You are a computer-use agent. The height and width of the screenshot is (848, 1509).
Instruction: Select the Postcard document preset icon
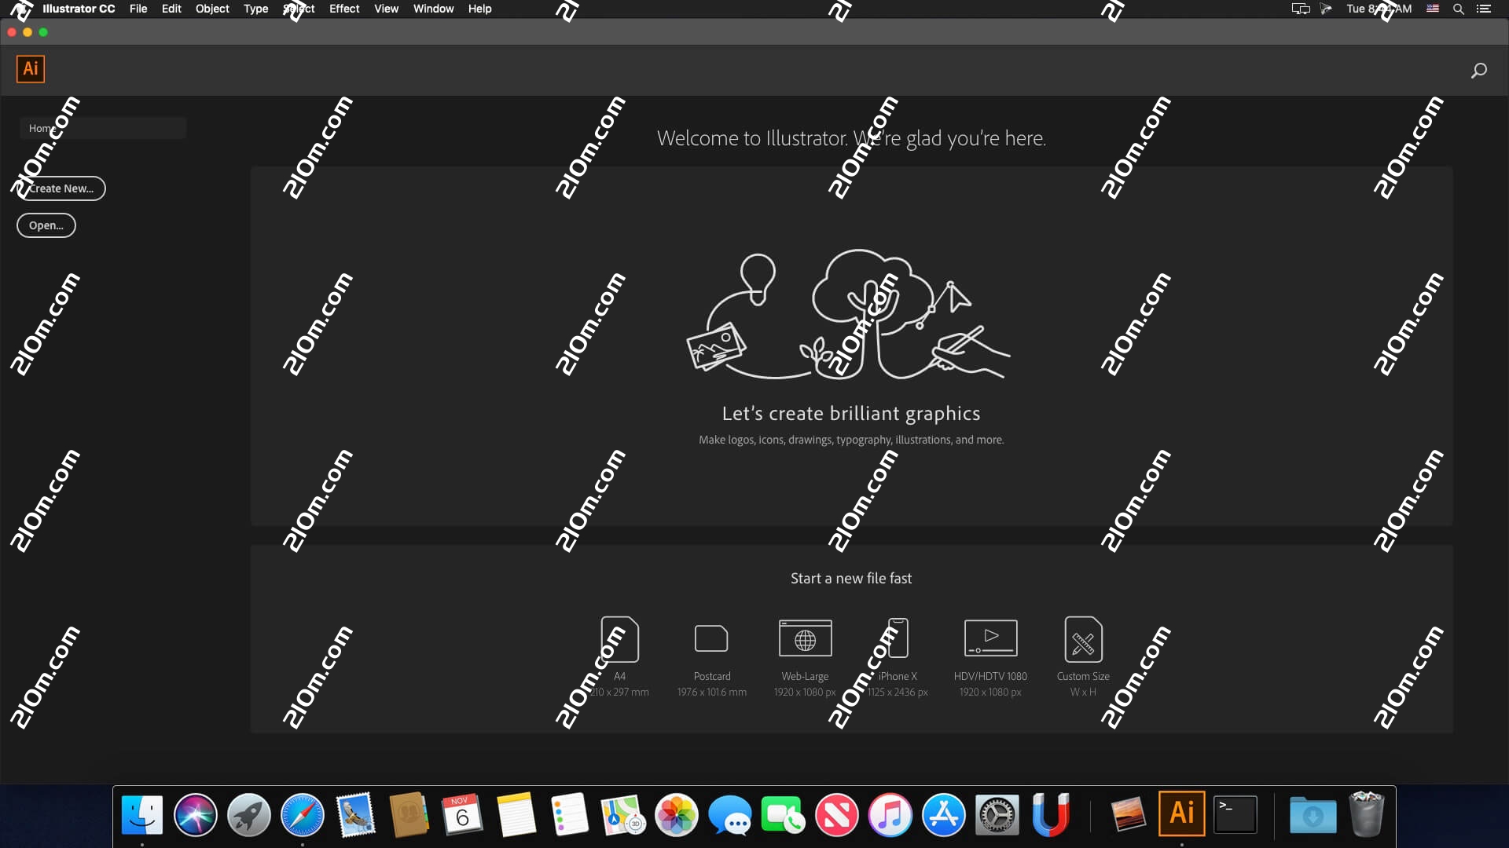[711, 638]
